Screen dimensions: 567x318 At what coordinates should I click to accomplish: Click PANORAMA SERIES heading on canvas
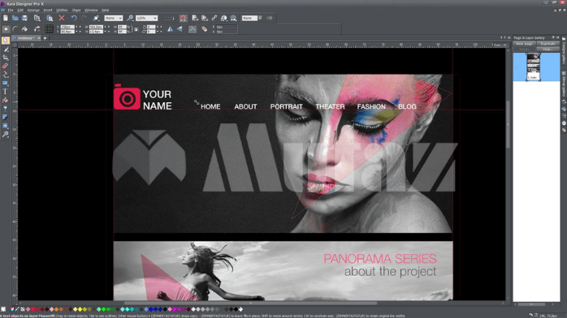point(380,259)
